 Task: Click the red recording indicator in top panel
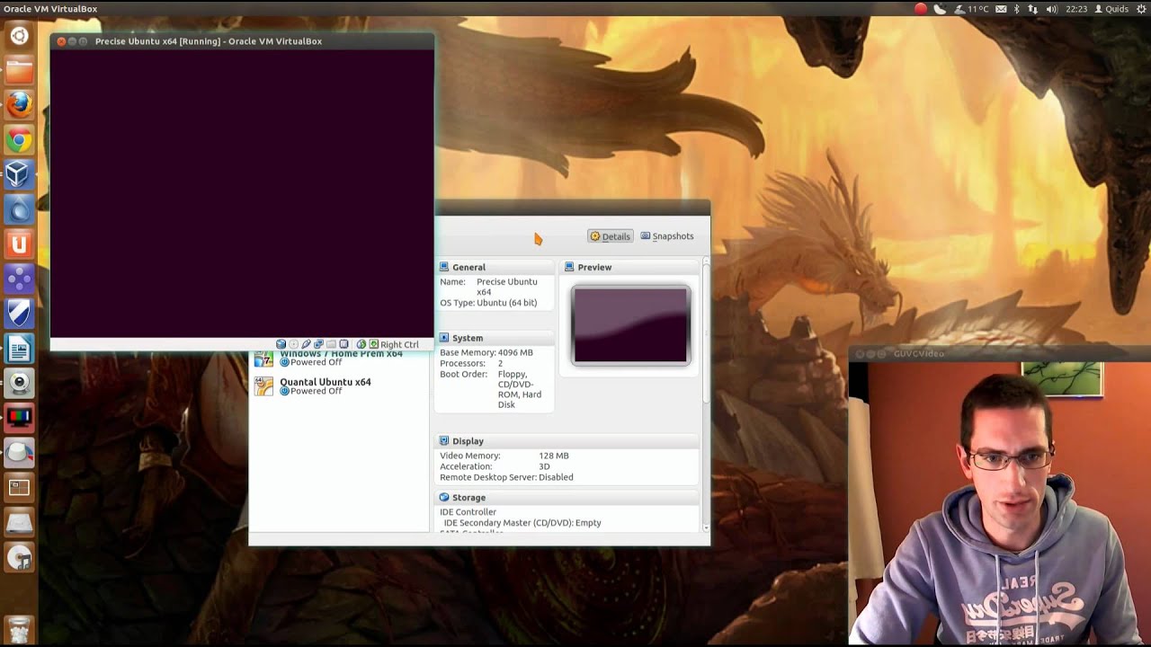click(x=921, y=9)
